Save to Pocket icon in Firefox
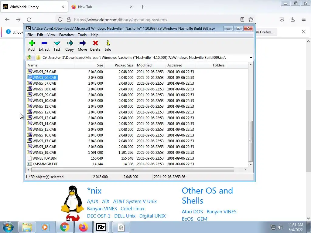This screenshot has width=311, height=233. pos(282,19)
